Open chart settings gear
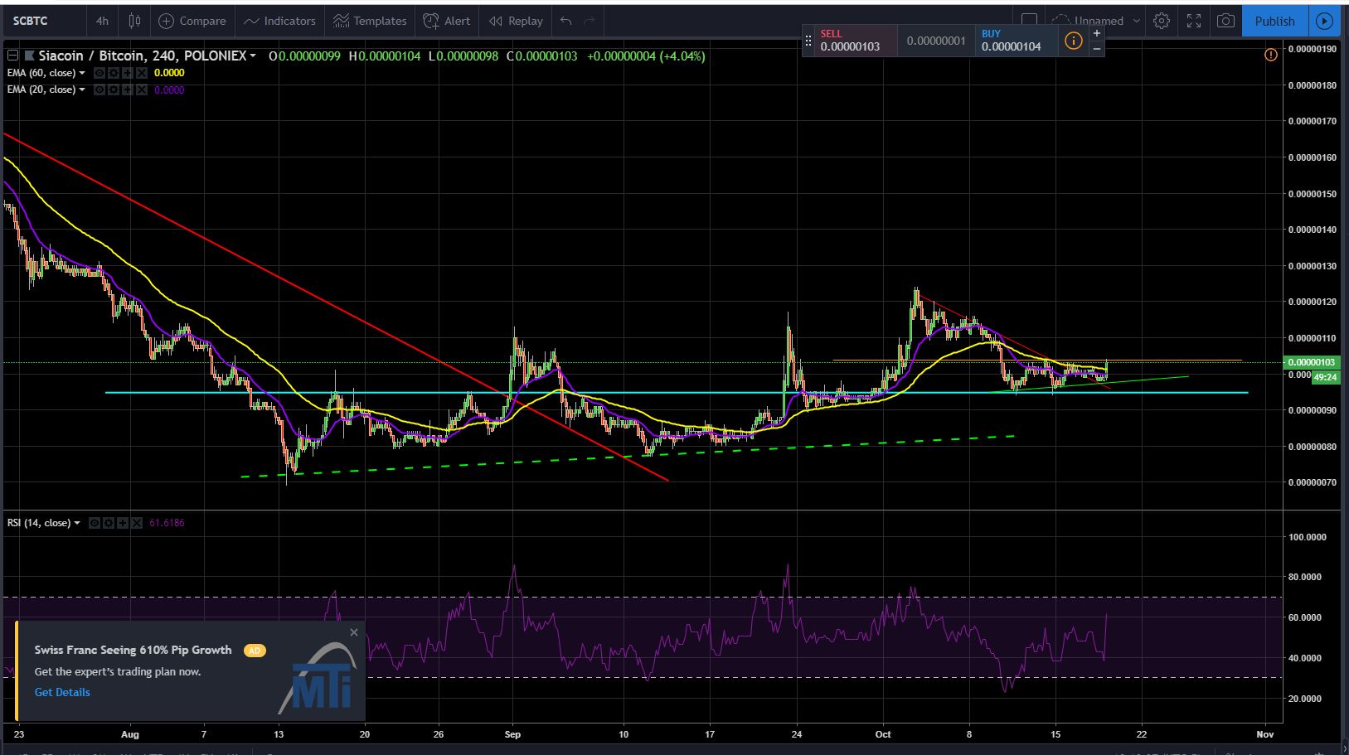Image resolution: width=1349 pixels, height=755 pixels. (x=1162, y=21)
